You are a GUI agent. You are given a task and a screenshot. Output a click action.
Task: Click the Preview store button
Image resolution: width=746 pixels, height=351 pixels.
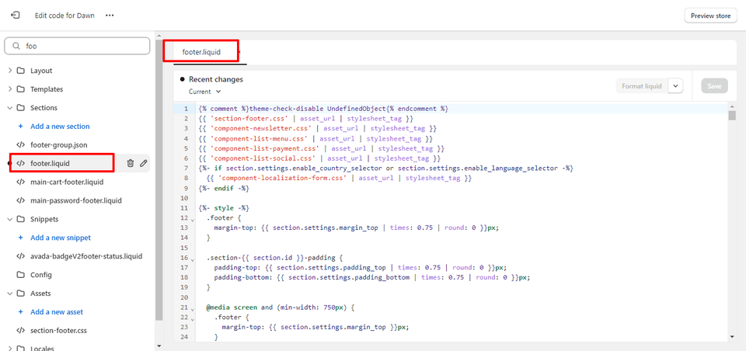[x=710, y=16]
